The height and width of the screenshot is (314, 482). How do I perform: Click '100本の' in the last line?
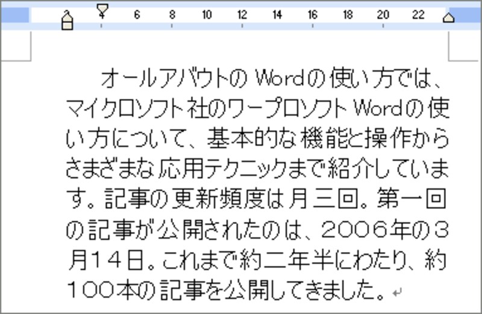[110, 290]
